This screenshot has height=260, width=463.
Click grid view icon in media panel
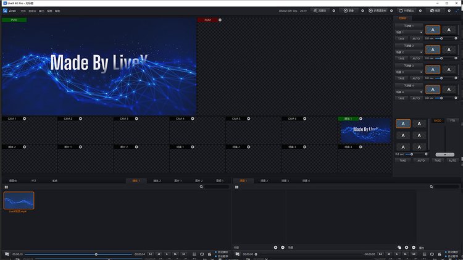click(6, 187)
